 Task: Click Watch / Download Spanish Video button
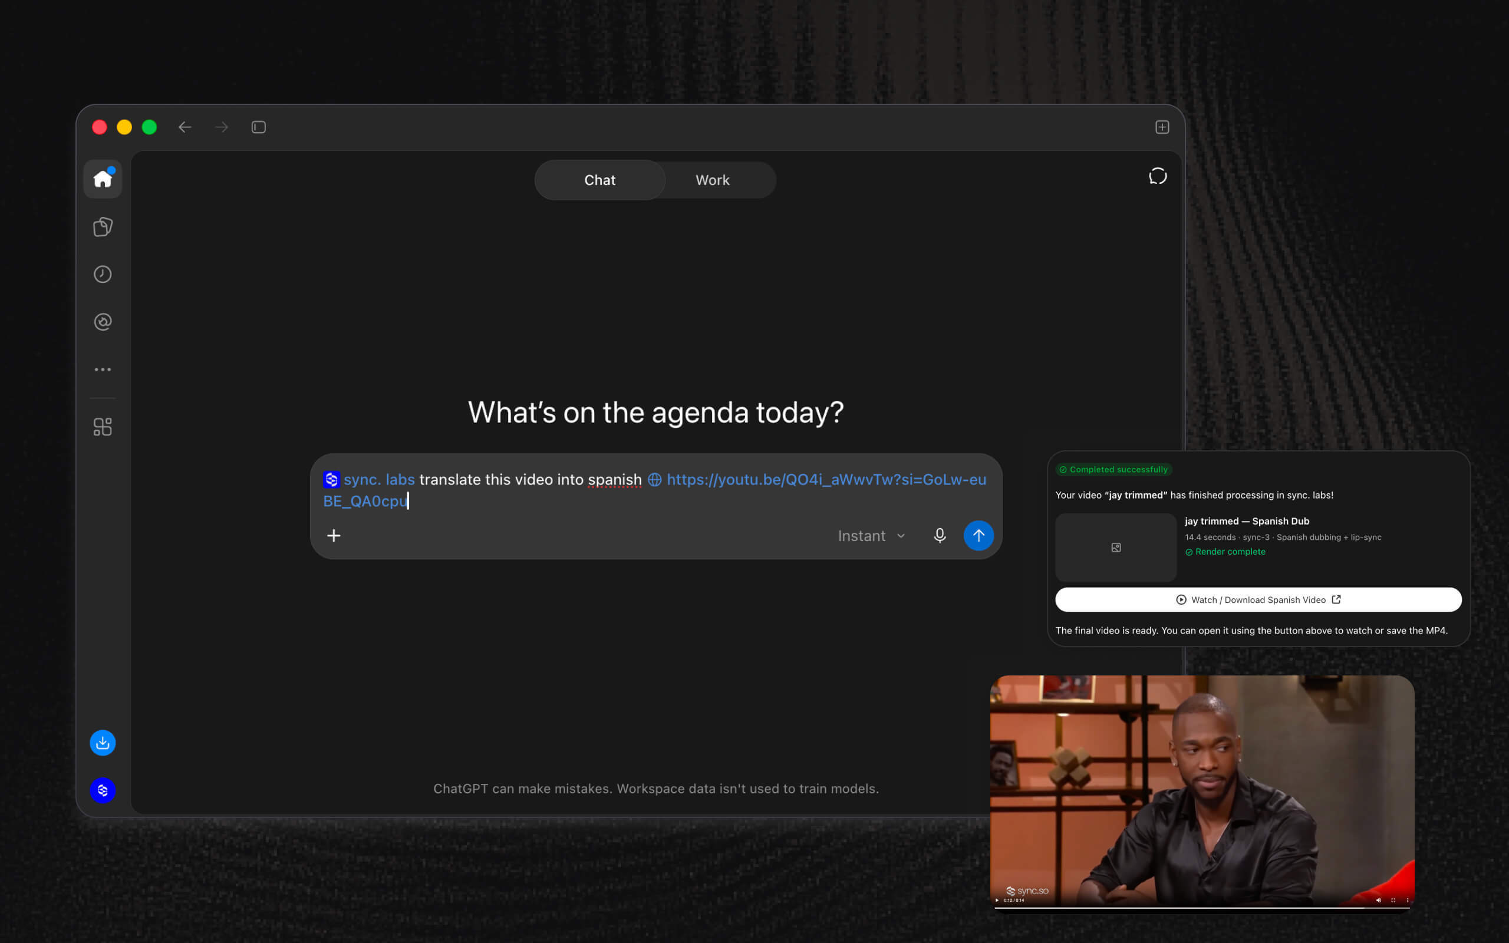pos(1258,600)
